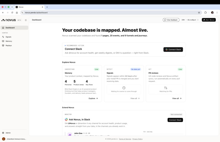Click the BETA label beside the logo
Viewport: 220px width, 142px height.
coord(19,20)
